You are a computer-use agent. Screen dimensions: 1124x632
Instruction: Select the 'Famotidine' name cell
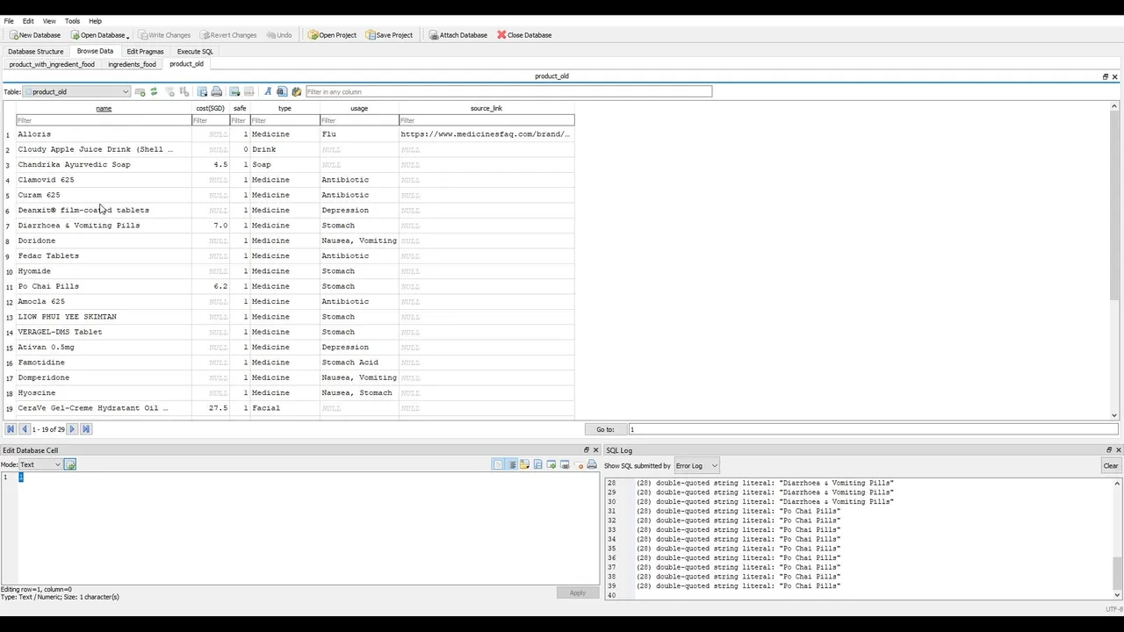(104, 363)
